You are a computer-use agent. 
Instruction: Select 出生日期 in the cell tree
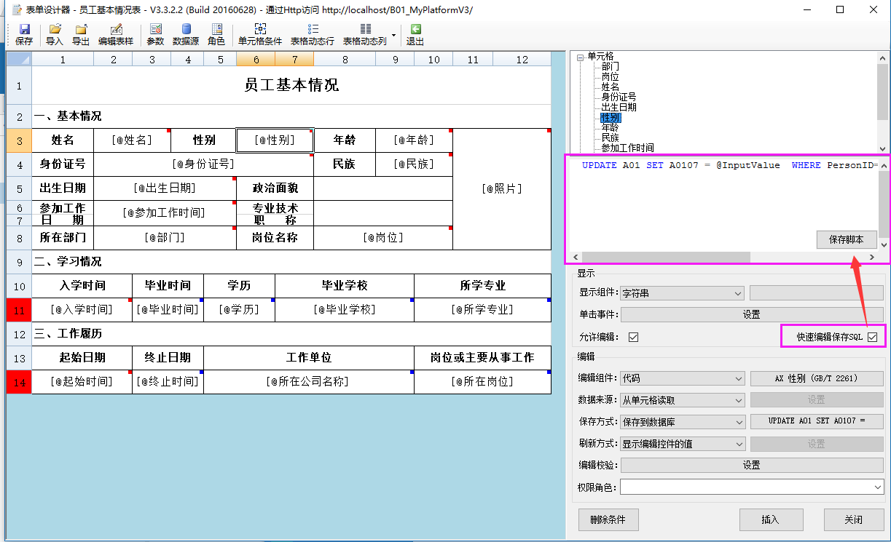pos(619,107)
